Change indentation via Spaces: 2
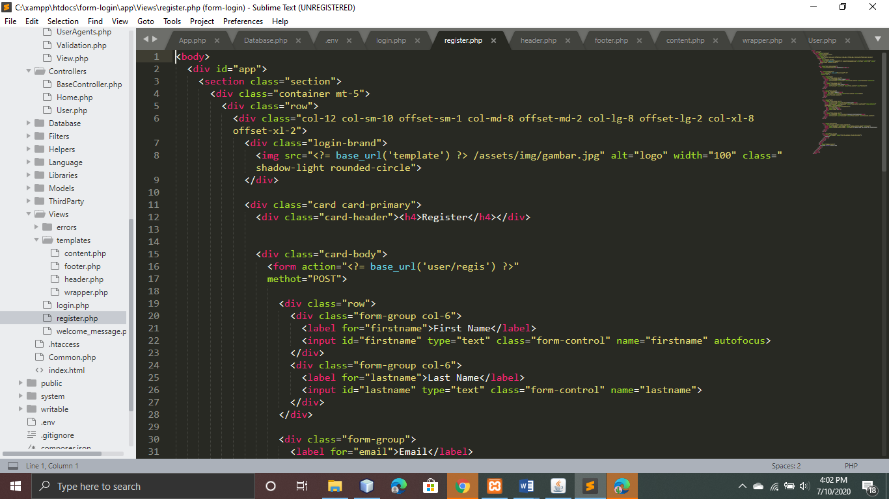The width and height of the screenshot is (889, 499). coord(786,466)
